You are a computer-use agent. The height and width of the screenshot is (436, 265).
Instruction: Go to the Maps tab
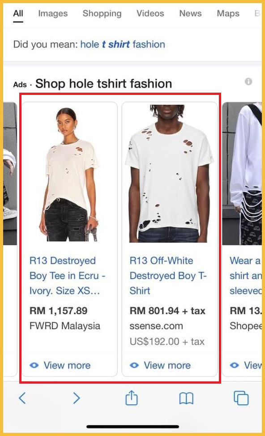228,13
